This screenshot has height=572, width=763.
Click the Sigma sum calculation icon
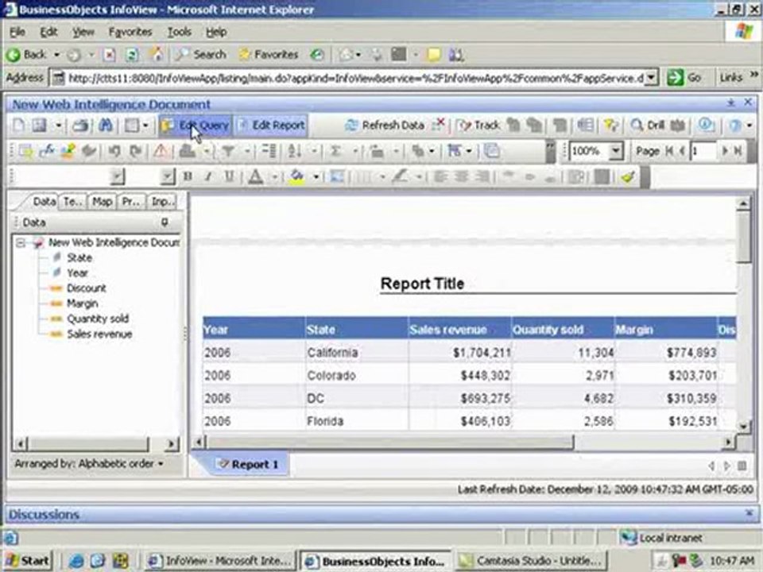(x=335, y=151)
